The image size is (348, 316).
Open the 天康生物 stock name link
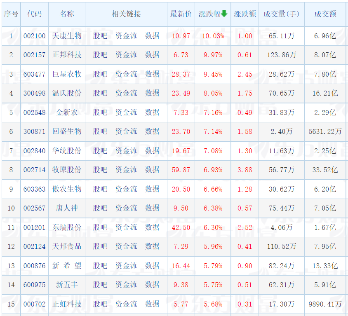pyautogui.click(x=67, y=36)
